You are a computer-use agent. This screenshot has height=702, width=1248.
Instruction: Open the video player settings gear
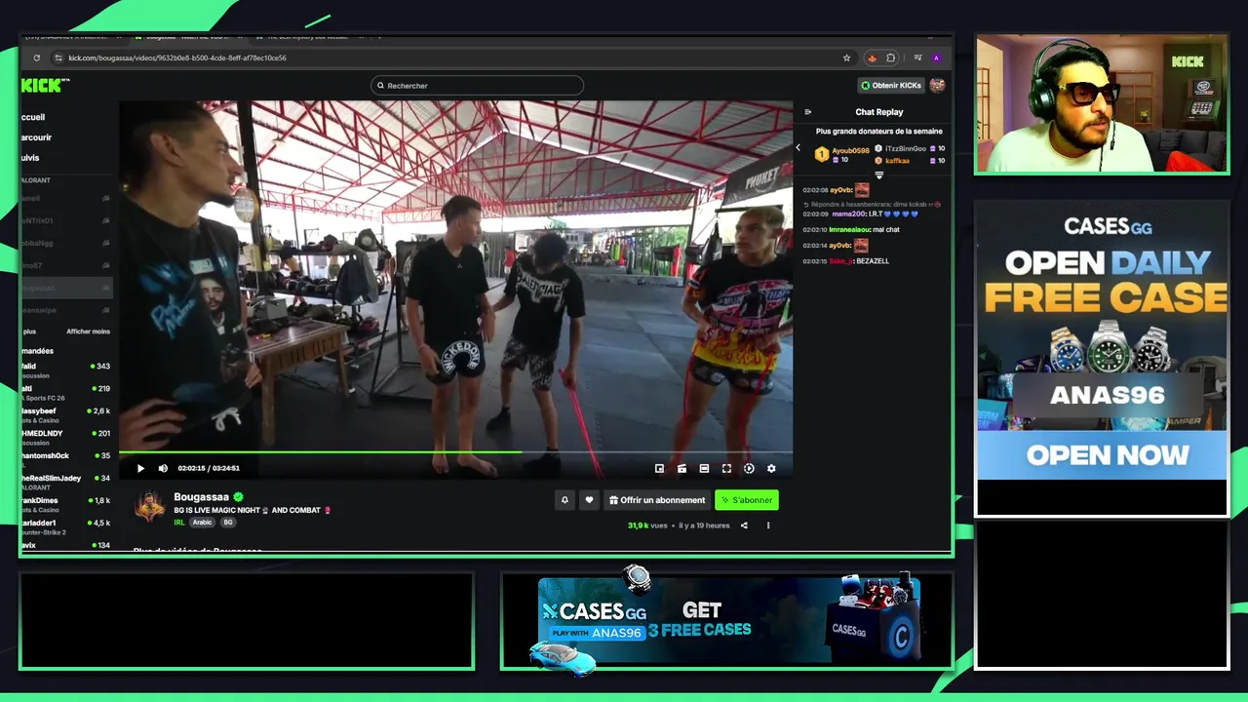coord(771,468)
